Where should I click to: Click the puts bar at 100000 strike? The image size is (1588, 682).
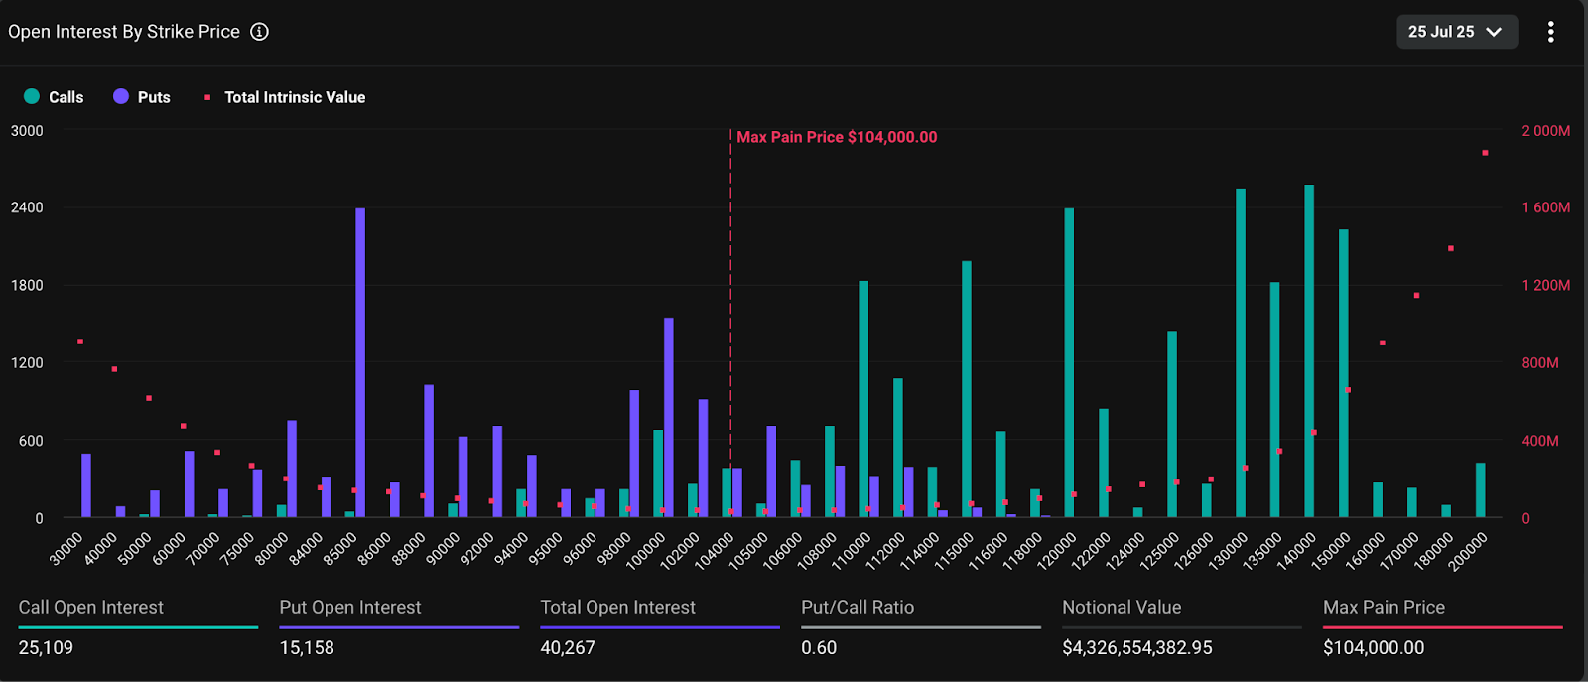coord(669,417)
